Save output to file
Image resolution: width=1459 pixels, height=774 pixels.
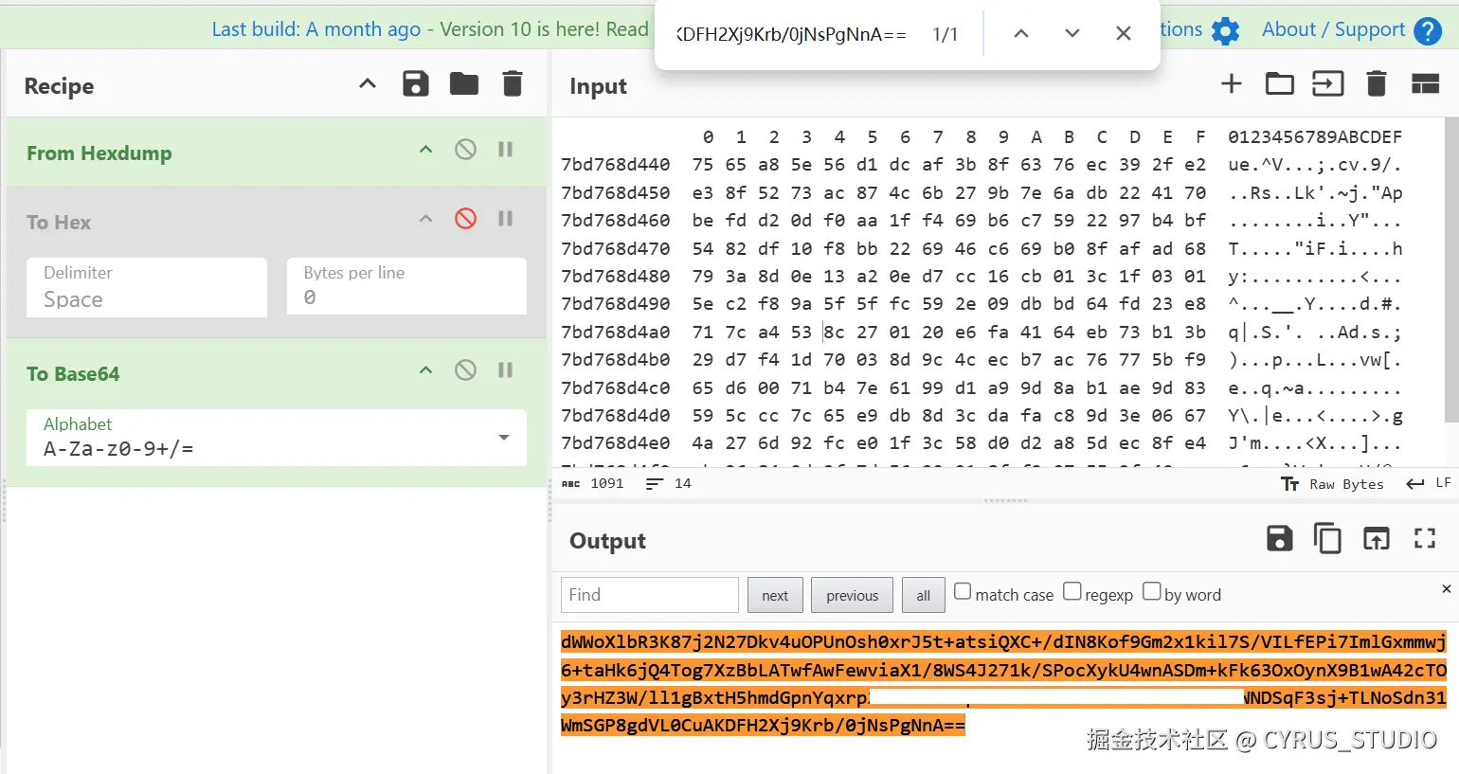click(x=1280, y=539)
